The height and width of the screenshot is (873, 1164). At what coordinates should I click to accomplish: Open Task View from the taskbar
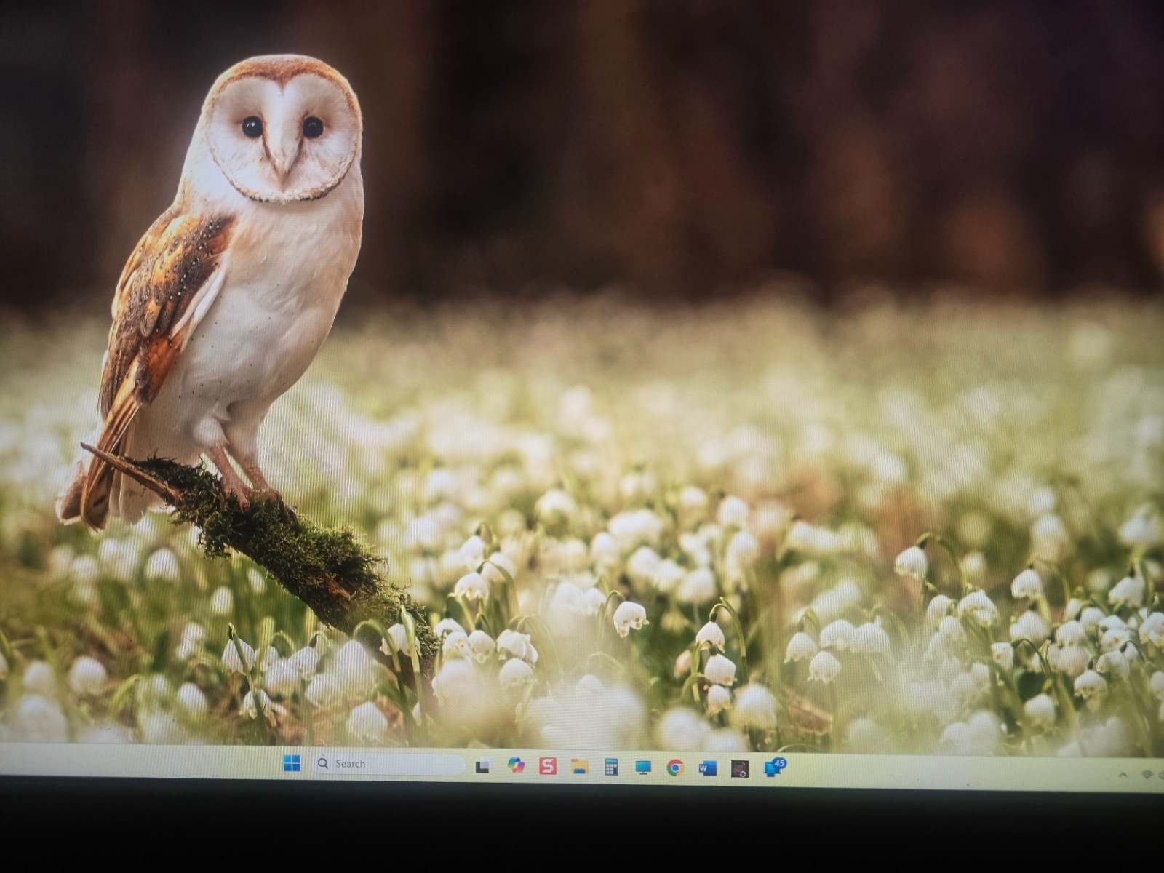tap(482, 767)
